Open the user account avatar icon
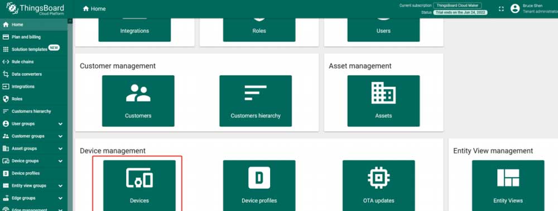 coord(515,8)
